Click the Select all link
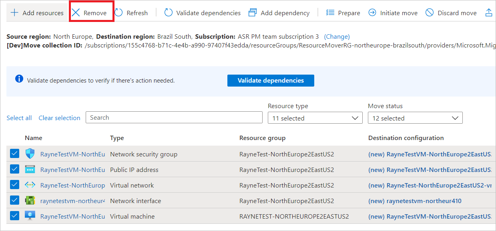The height and width of the screenshot is (231, 496). 19,118
